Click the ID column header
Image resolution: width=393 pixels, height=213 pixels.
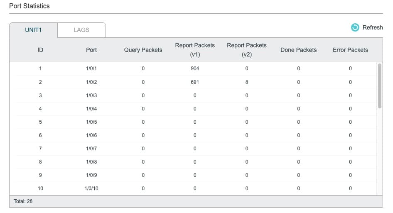click(x=40, y=50)
